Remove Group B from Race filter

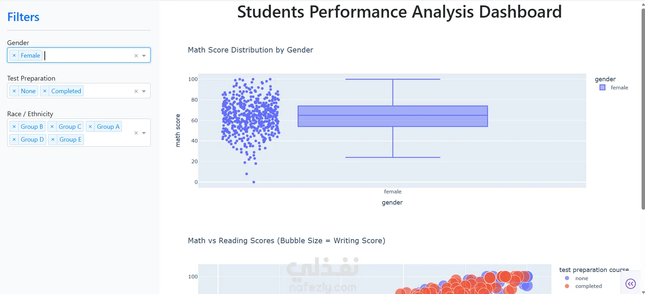coord(14,127)
